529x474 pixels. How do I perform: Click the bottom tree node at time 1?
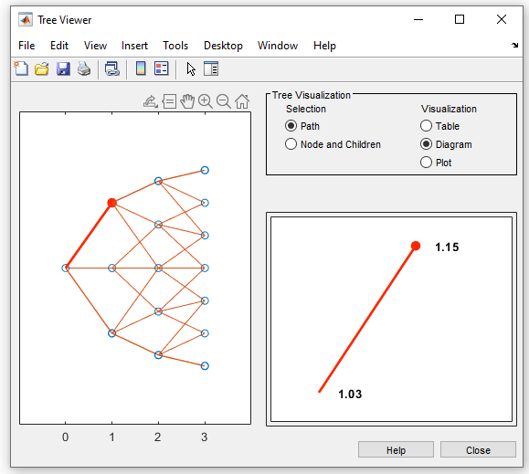tap(112, 333)
